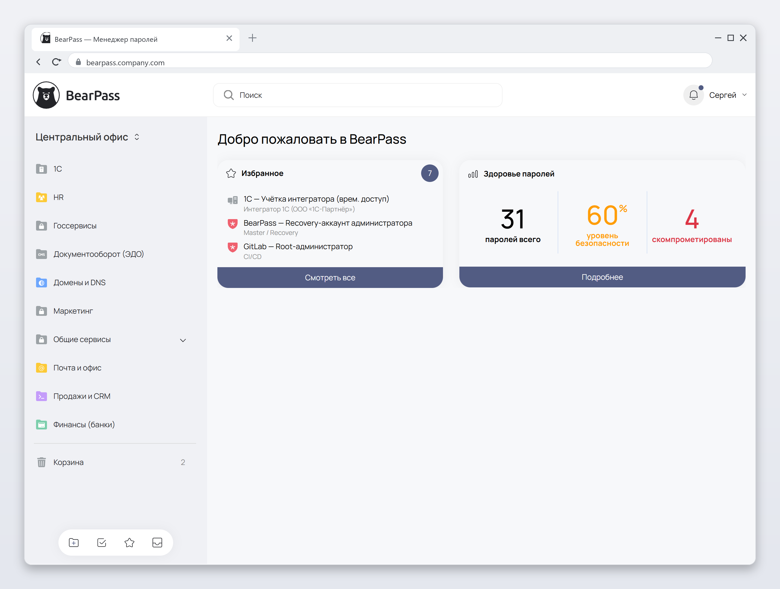Screen dimensions: 780x589
Task: Click the bar chart icon beside Здоровье паролей
Action: coord(473,174)
